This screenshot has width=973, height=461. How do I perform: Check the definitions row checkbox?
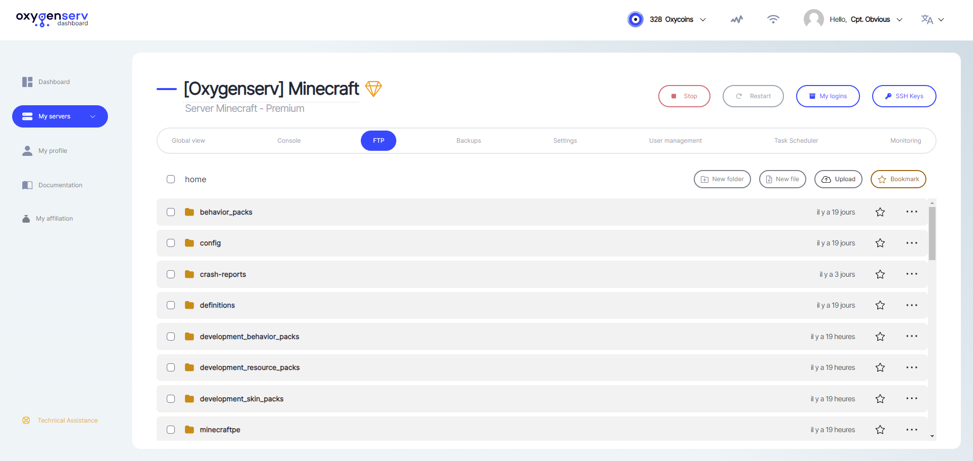click(171, 305)
